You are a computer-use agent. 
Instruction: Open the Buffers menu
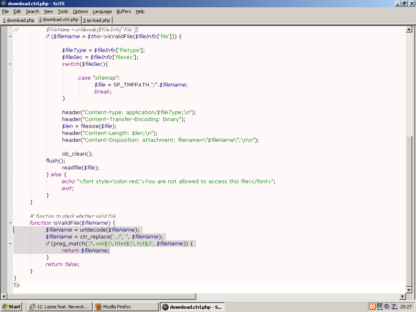pos(123,11)
